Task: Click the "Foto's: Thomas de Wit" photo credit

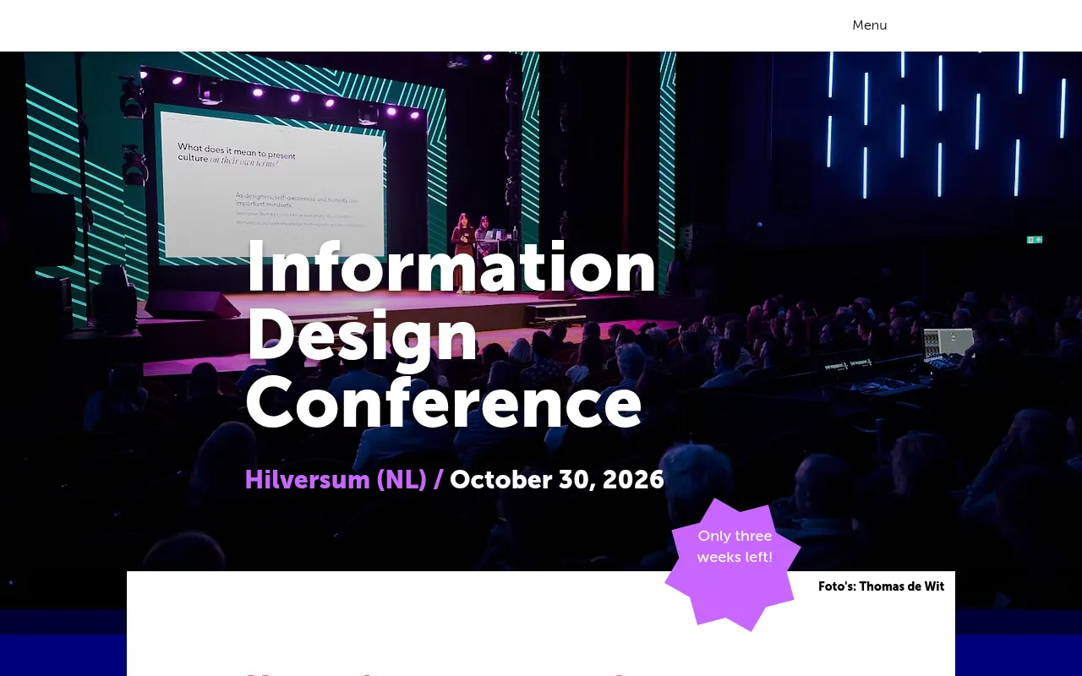Action: pyautogui.click(x=882, y=586)
